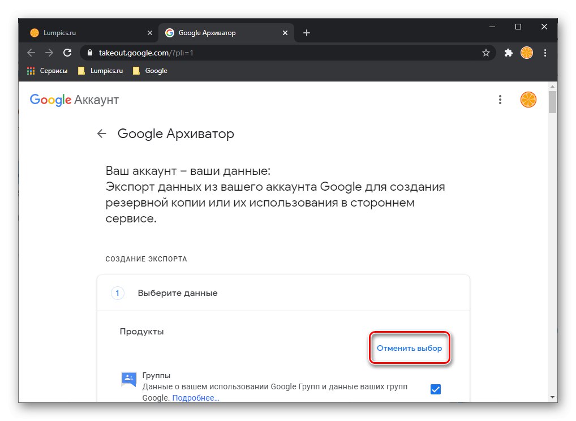Viewport: 576px width, 421px height.
Task: Click the Группы product icon
Action: click(x=128, y=379)
